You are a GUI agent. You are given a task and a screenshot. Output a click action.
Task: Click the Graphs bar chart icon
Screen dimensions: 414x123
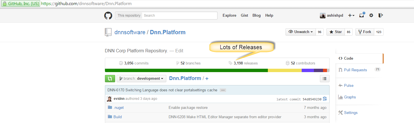tap(340, 97)
